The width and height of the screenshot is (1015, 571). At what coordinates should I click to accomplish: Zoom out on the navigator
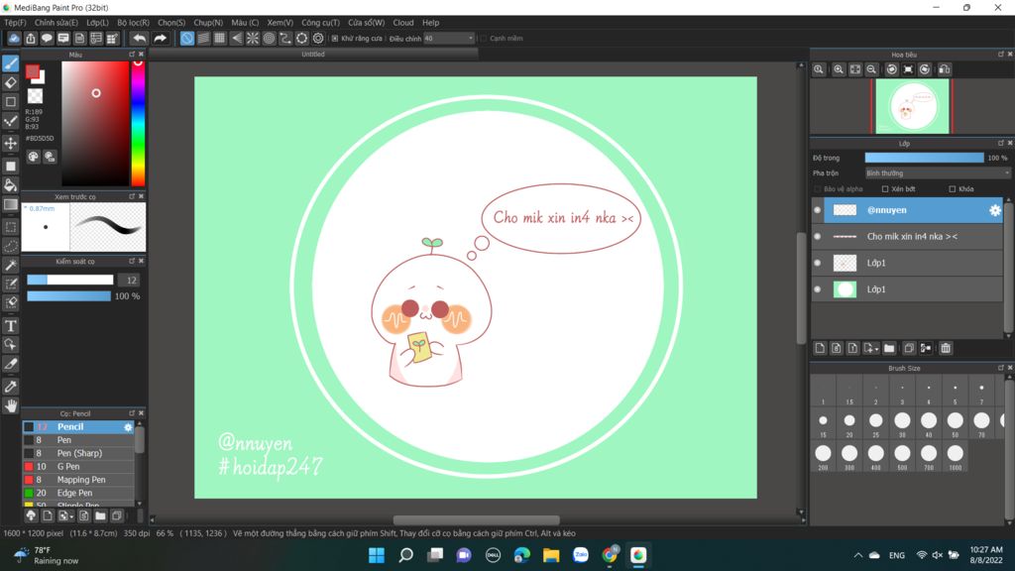pyautogui.click(x=871, y=69)
